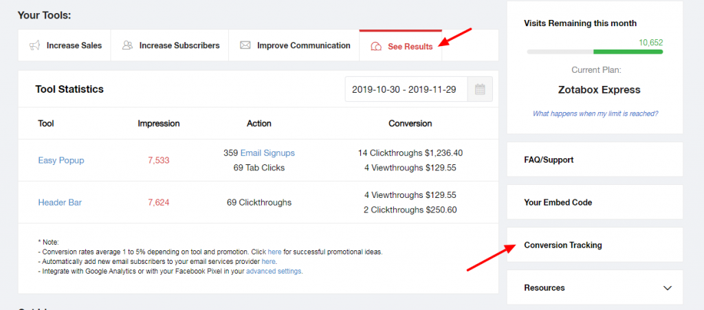Click the Zotabox Express plan name
The height and width of the screenshot is (310, 704).
pyautogui.click(x=599, y=90)
